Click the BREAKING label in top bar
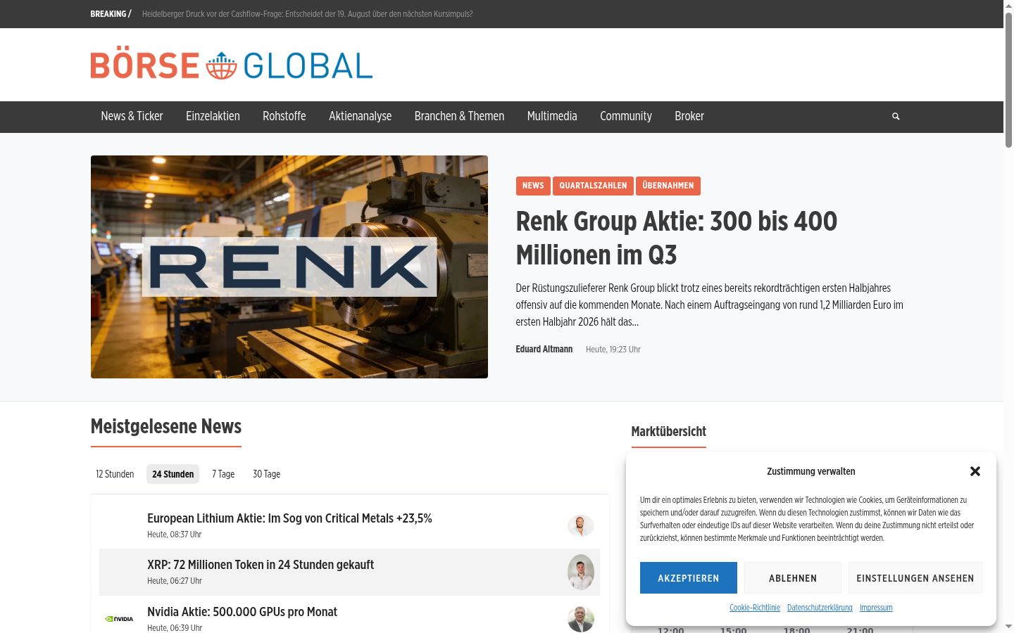The height and width of the screenshot is (633, 1014). (x=111, y=14)
